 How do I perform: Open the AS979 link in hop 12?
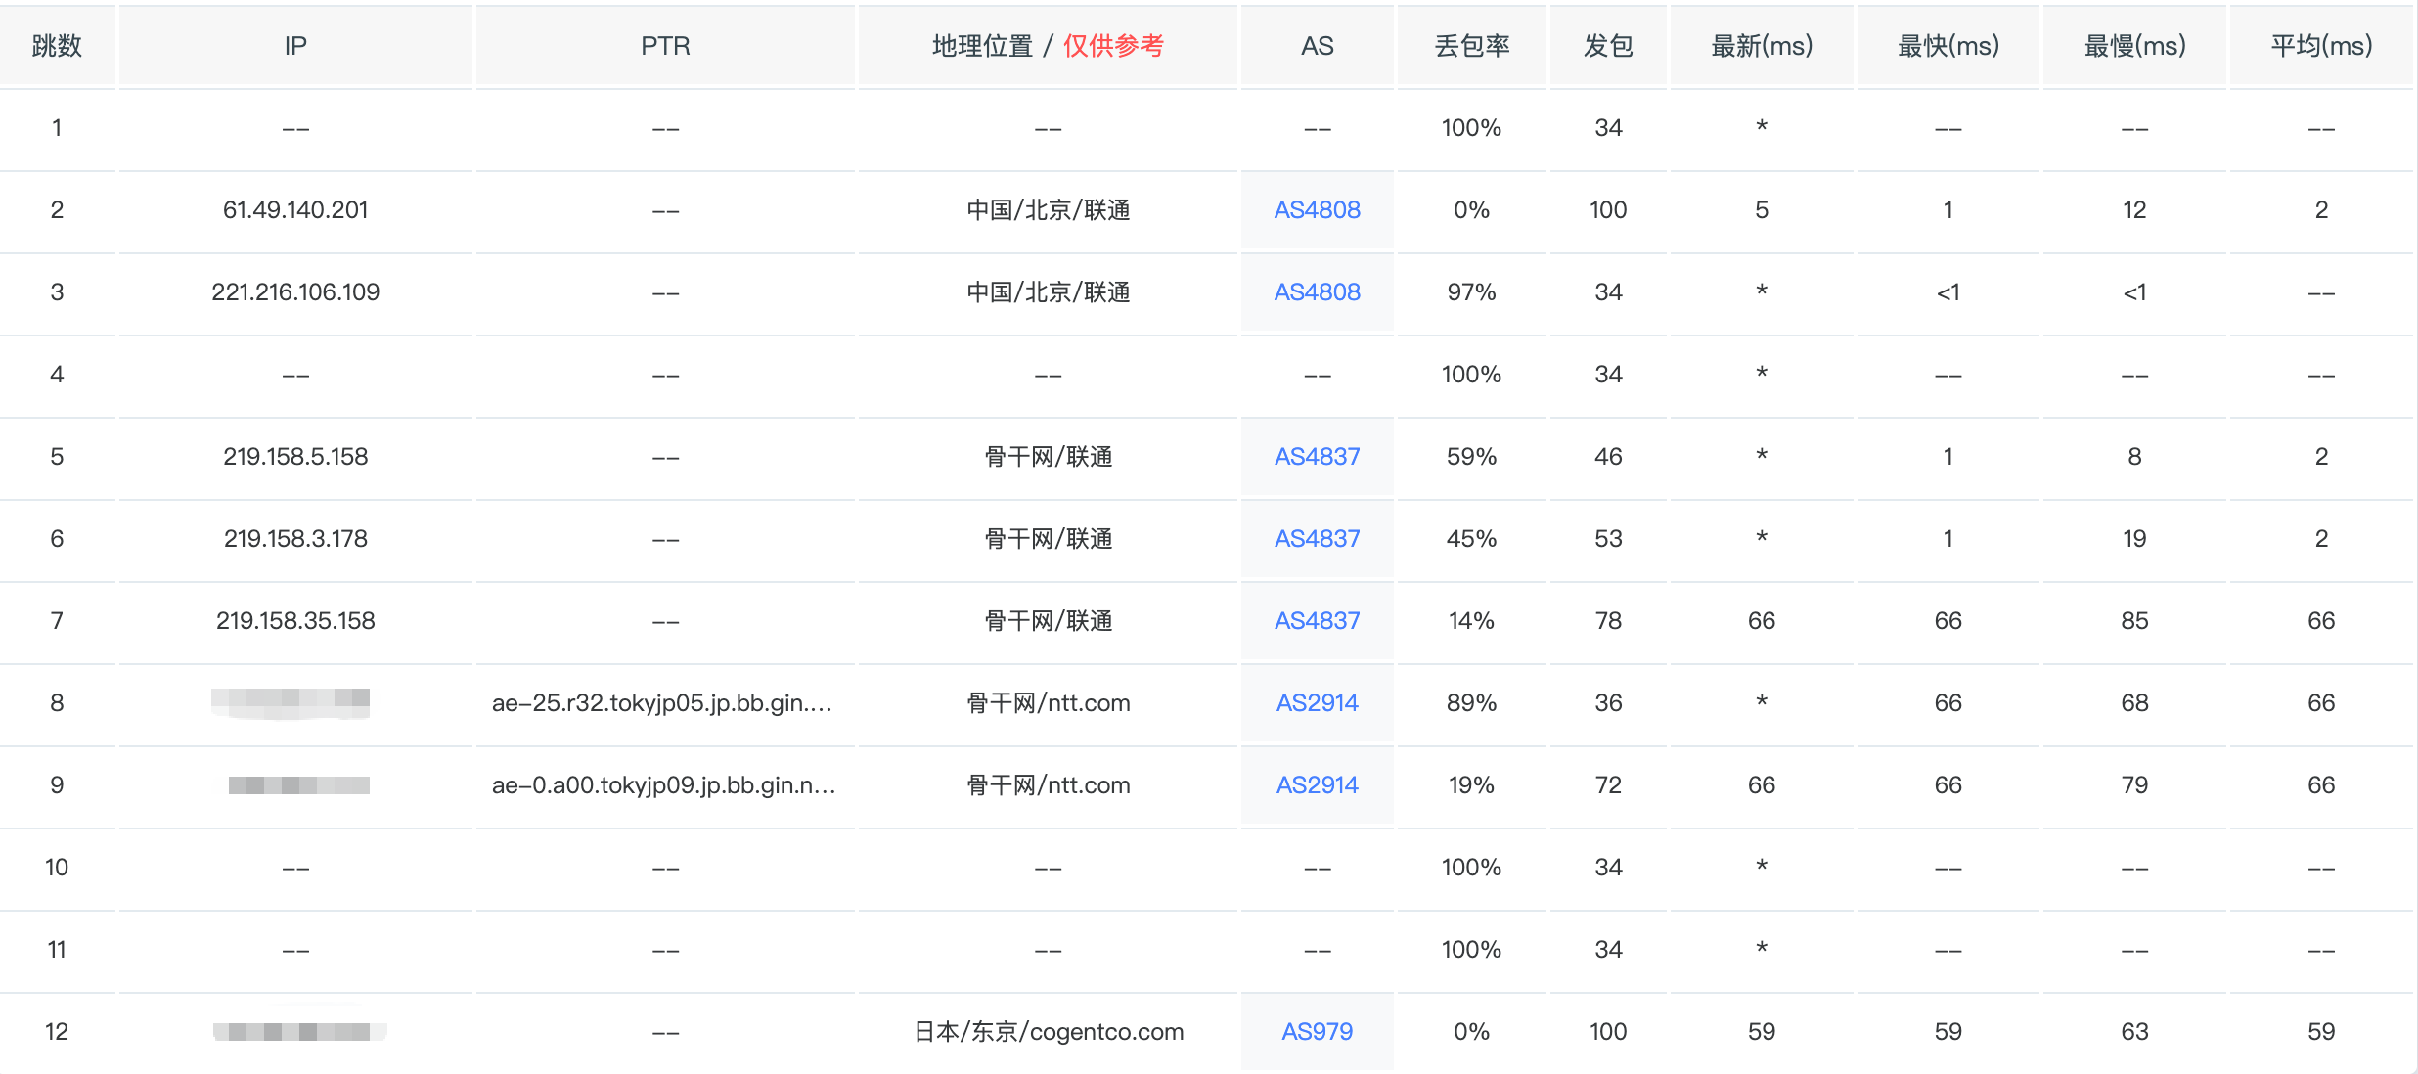click(1317, 1032)
